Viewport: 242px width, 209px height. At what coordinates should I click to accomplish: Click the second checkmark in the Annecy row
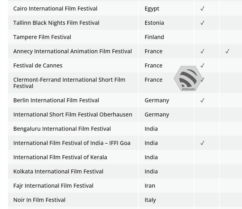[227, 51]
